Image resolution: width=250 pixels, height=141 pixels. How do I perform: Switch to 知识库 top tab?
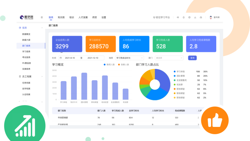point(61,17)
